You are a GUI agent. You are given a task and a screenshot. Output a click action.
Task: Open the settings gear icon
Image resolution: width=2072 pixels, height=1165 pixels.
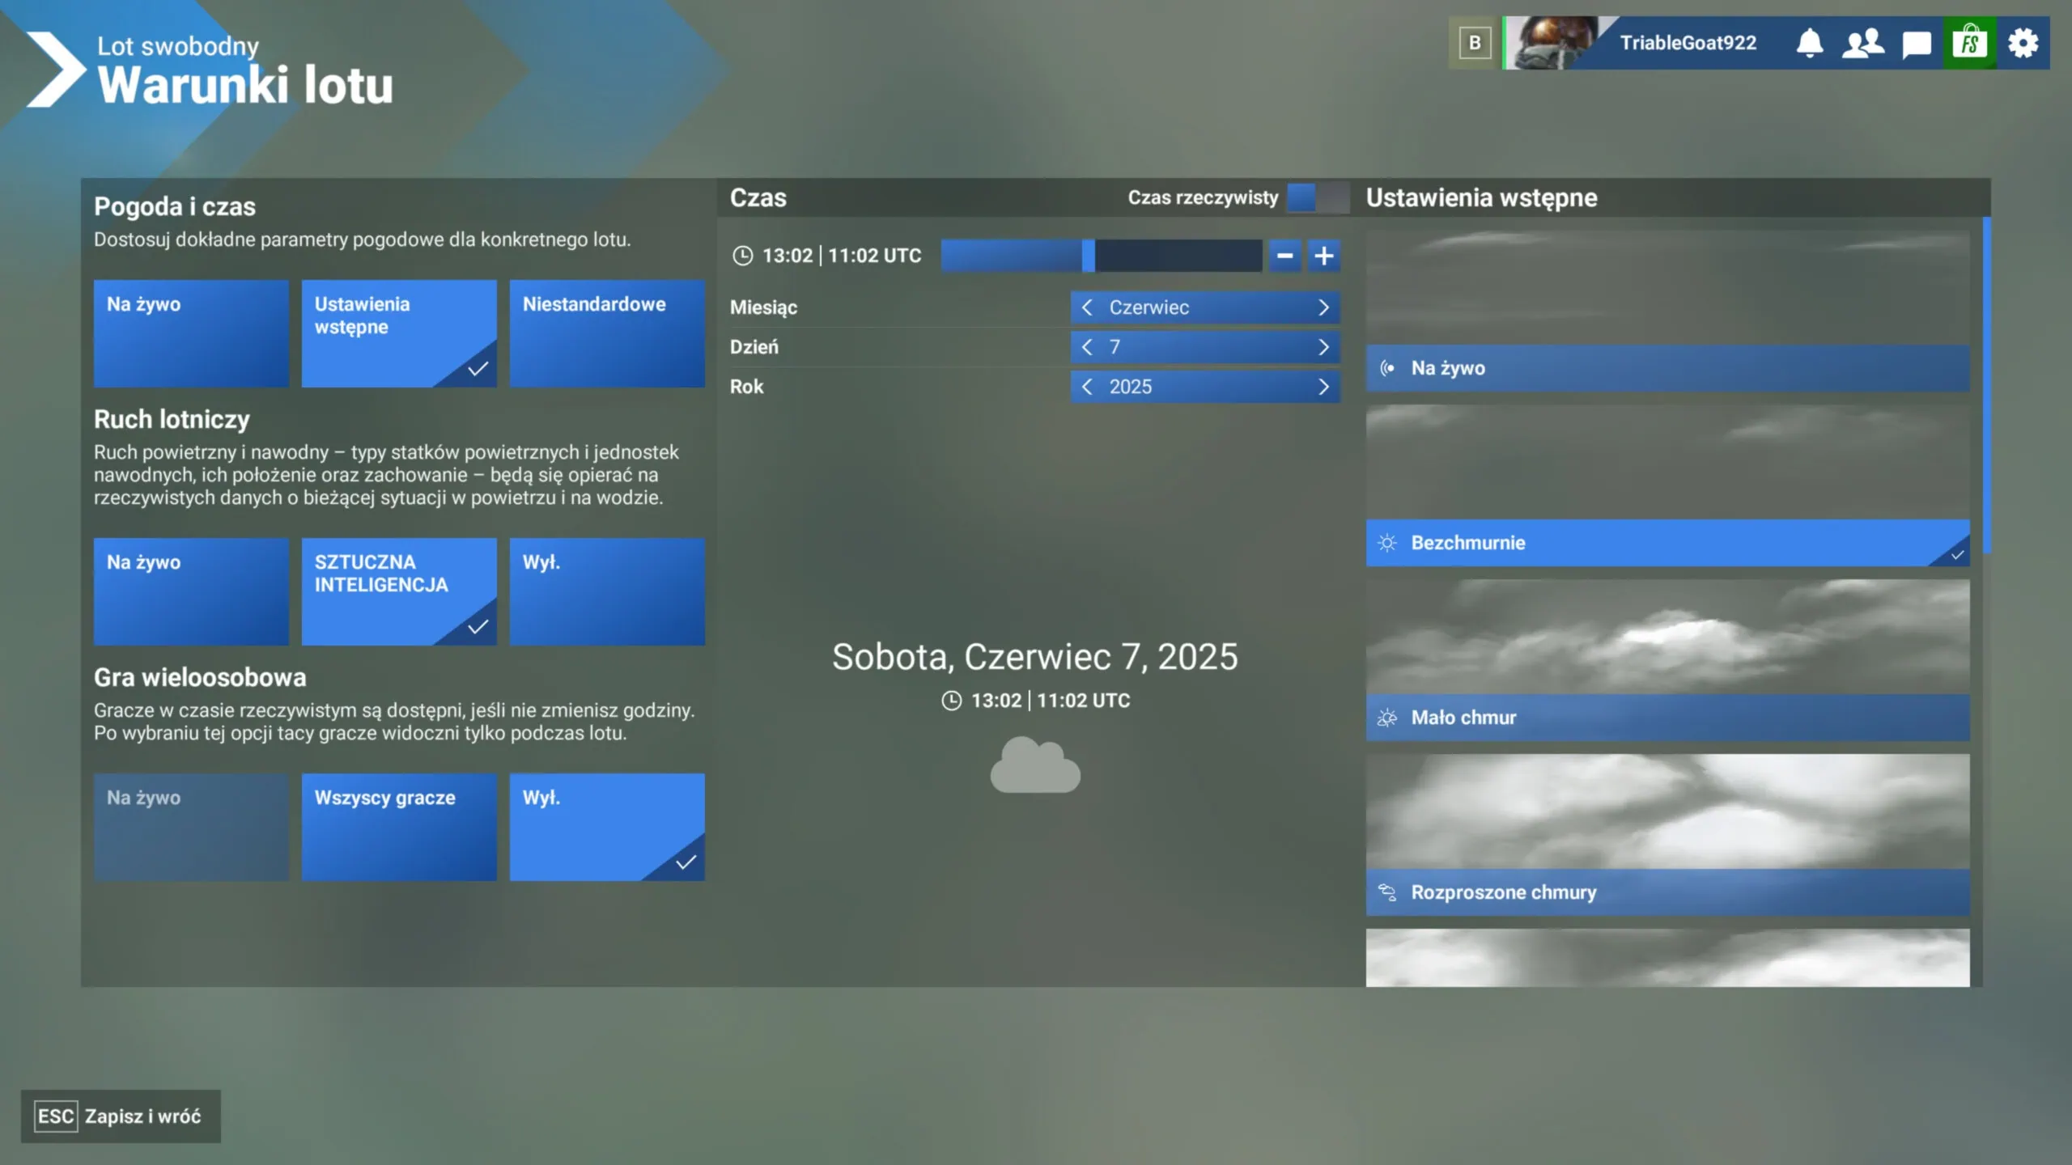[x=2024, y=43]
